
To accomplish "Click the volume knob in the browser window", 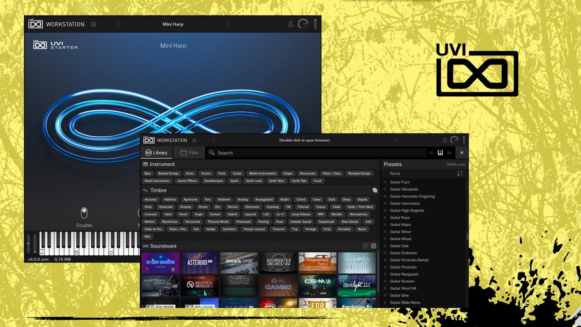I will coord(454,140).
